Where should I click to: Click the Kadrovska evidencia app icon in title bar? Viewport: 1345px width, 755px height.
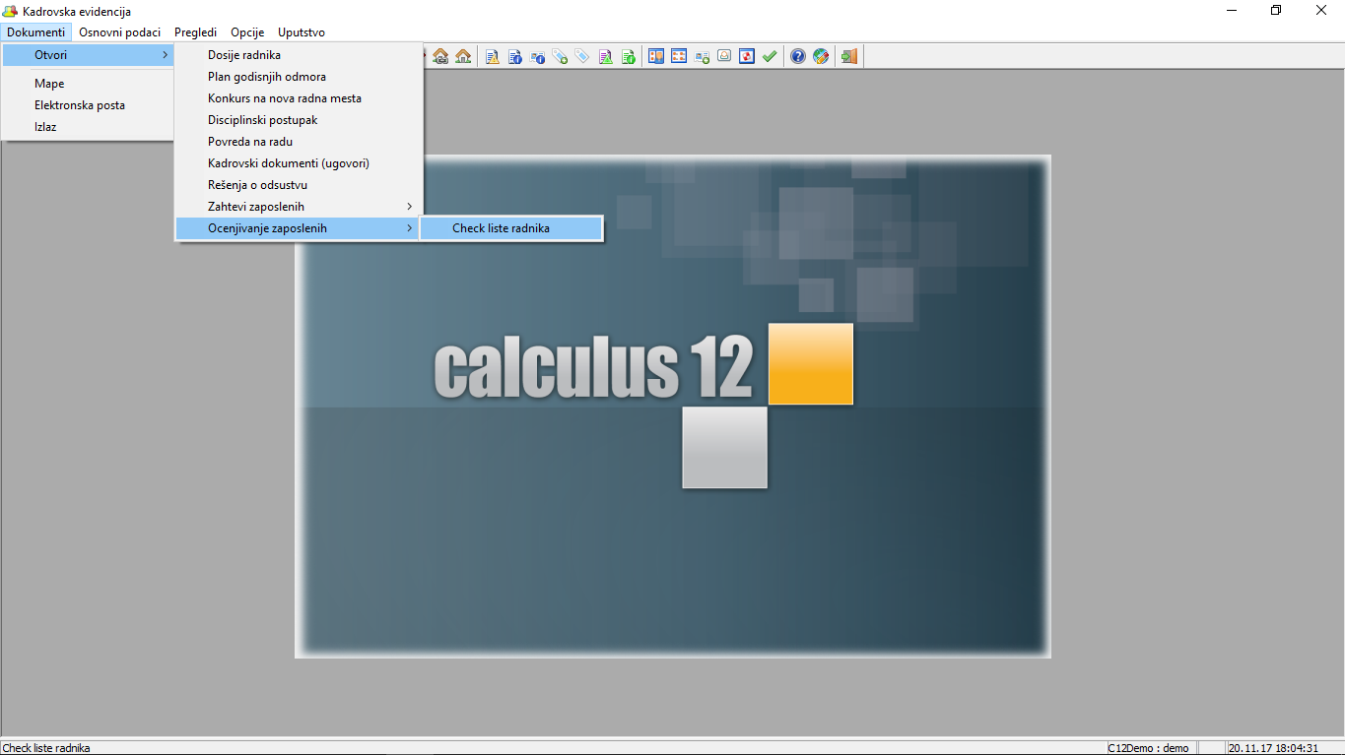click(10, 11)
